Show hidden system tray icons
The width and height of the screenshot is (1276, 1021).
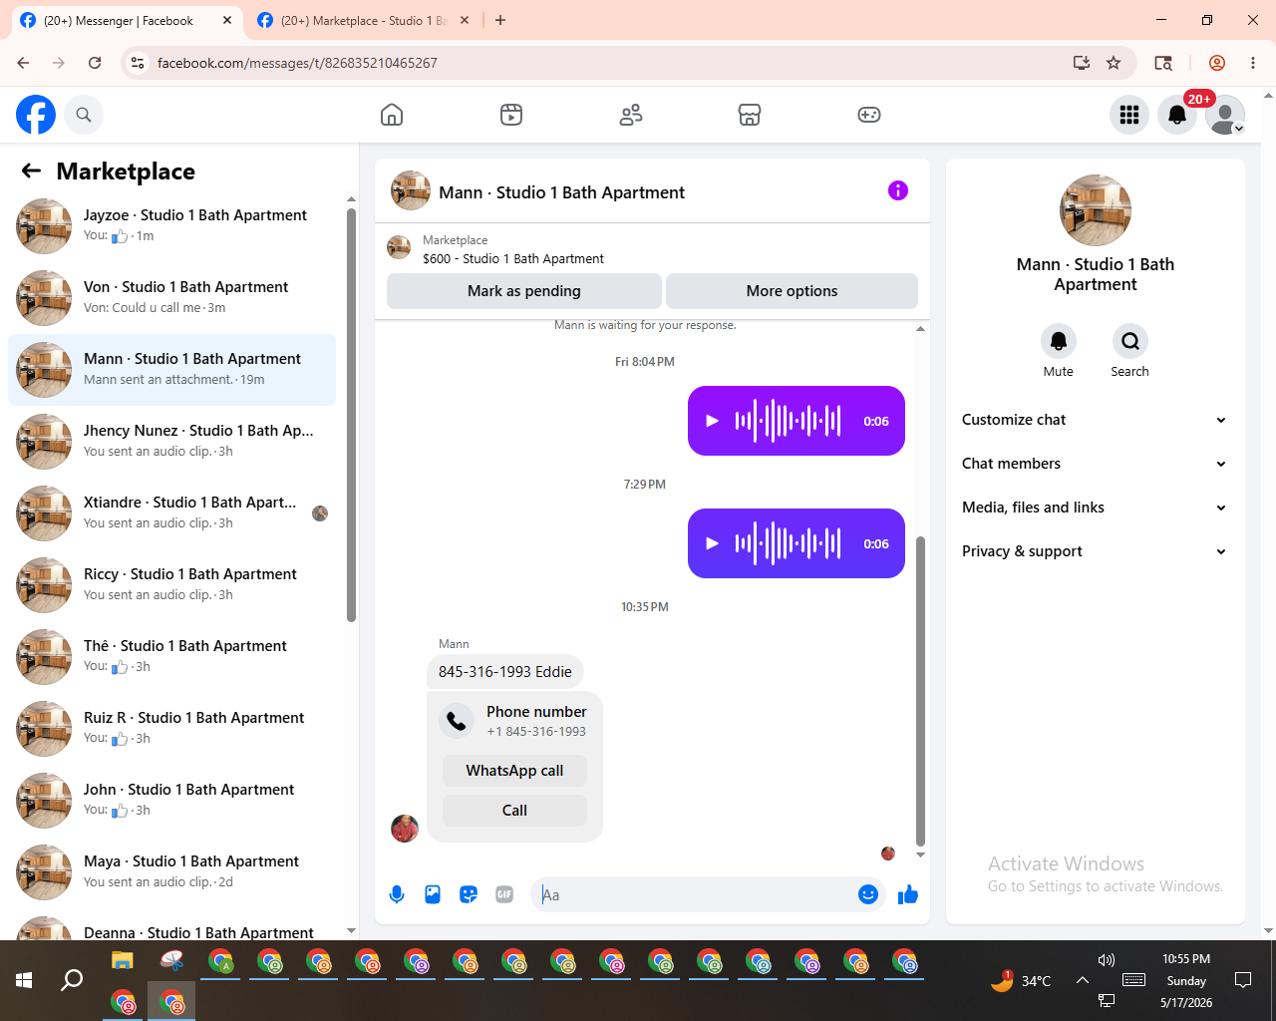pyautogui.click(x=1083, y=980)
